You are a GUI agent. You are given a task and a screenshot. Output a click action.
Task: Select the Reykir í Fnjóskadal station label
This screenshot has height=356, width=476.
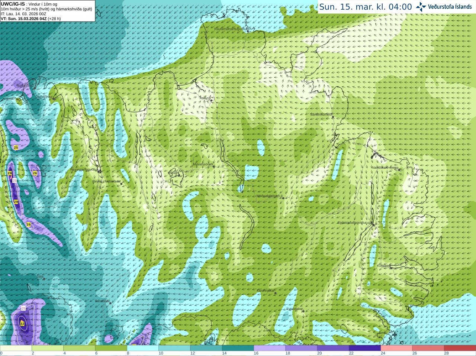tap(106, 181)
